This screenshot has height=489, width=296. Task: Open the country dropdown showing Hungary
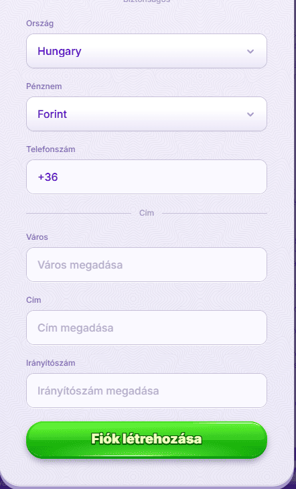pyautogui.click(x=147, y=51)
